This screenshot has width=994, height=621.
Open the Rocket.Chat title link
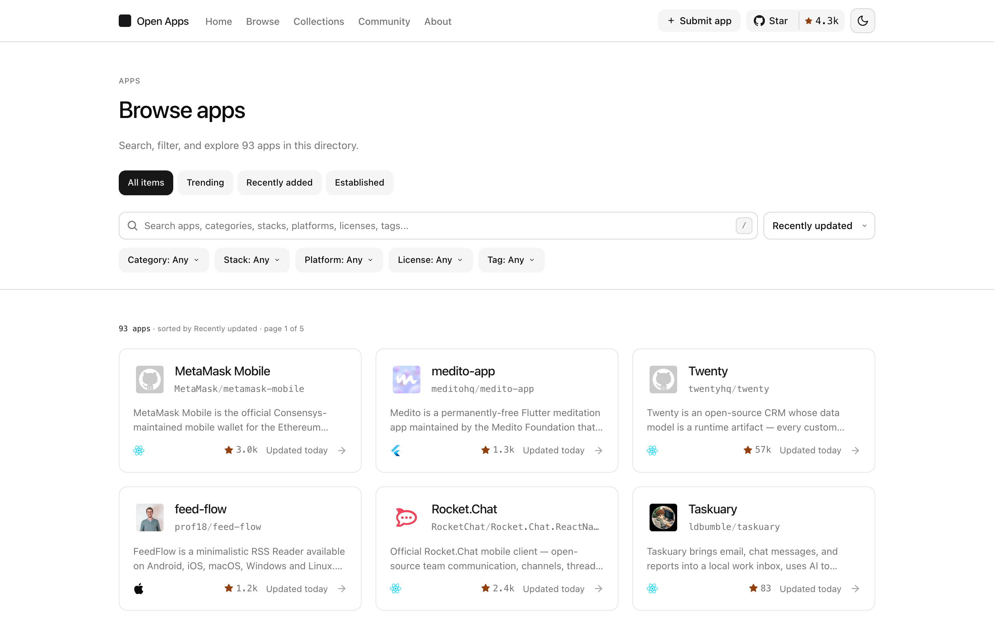click(464, 509)
